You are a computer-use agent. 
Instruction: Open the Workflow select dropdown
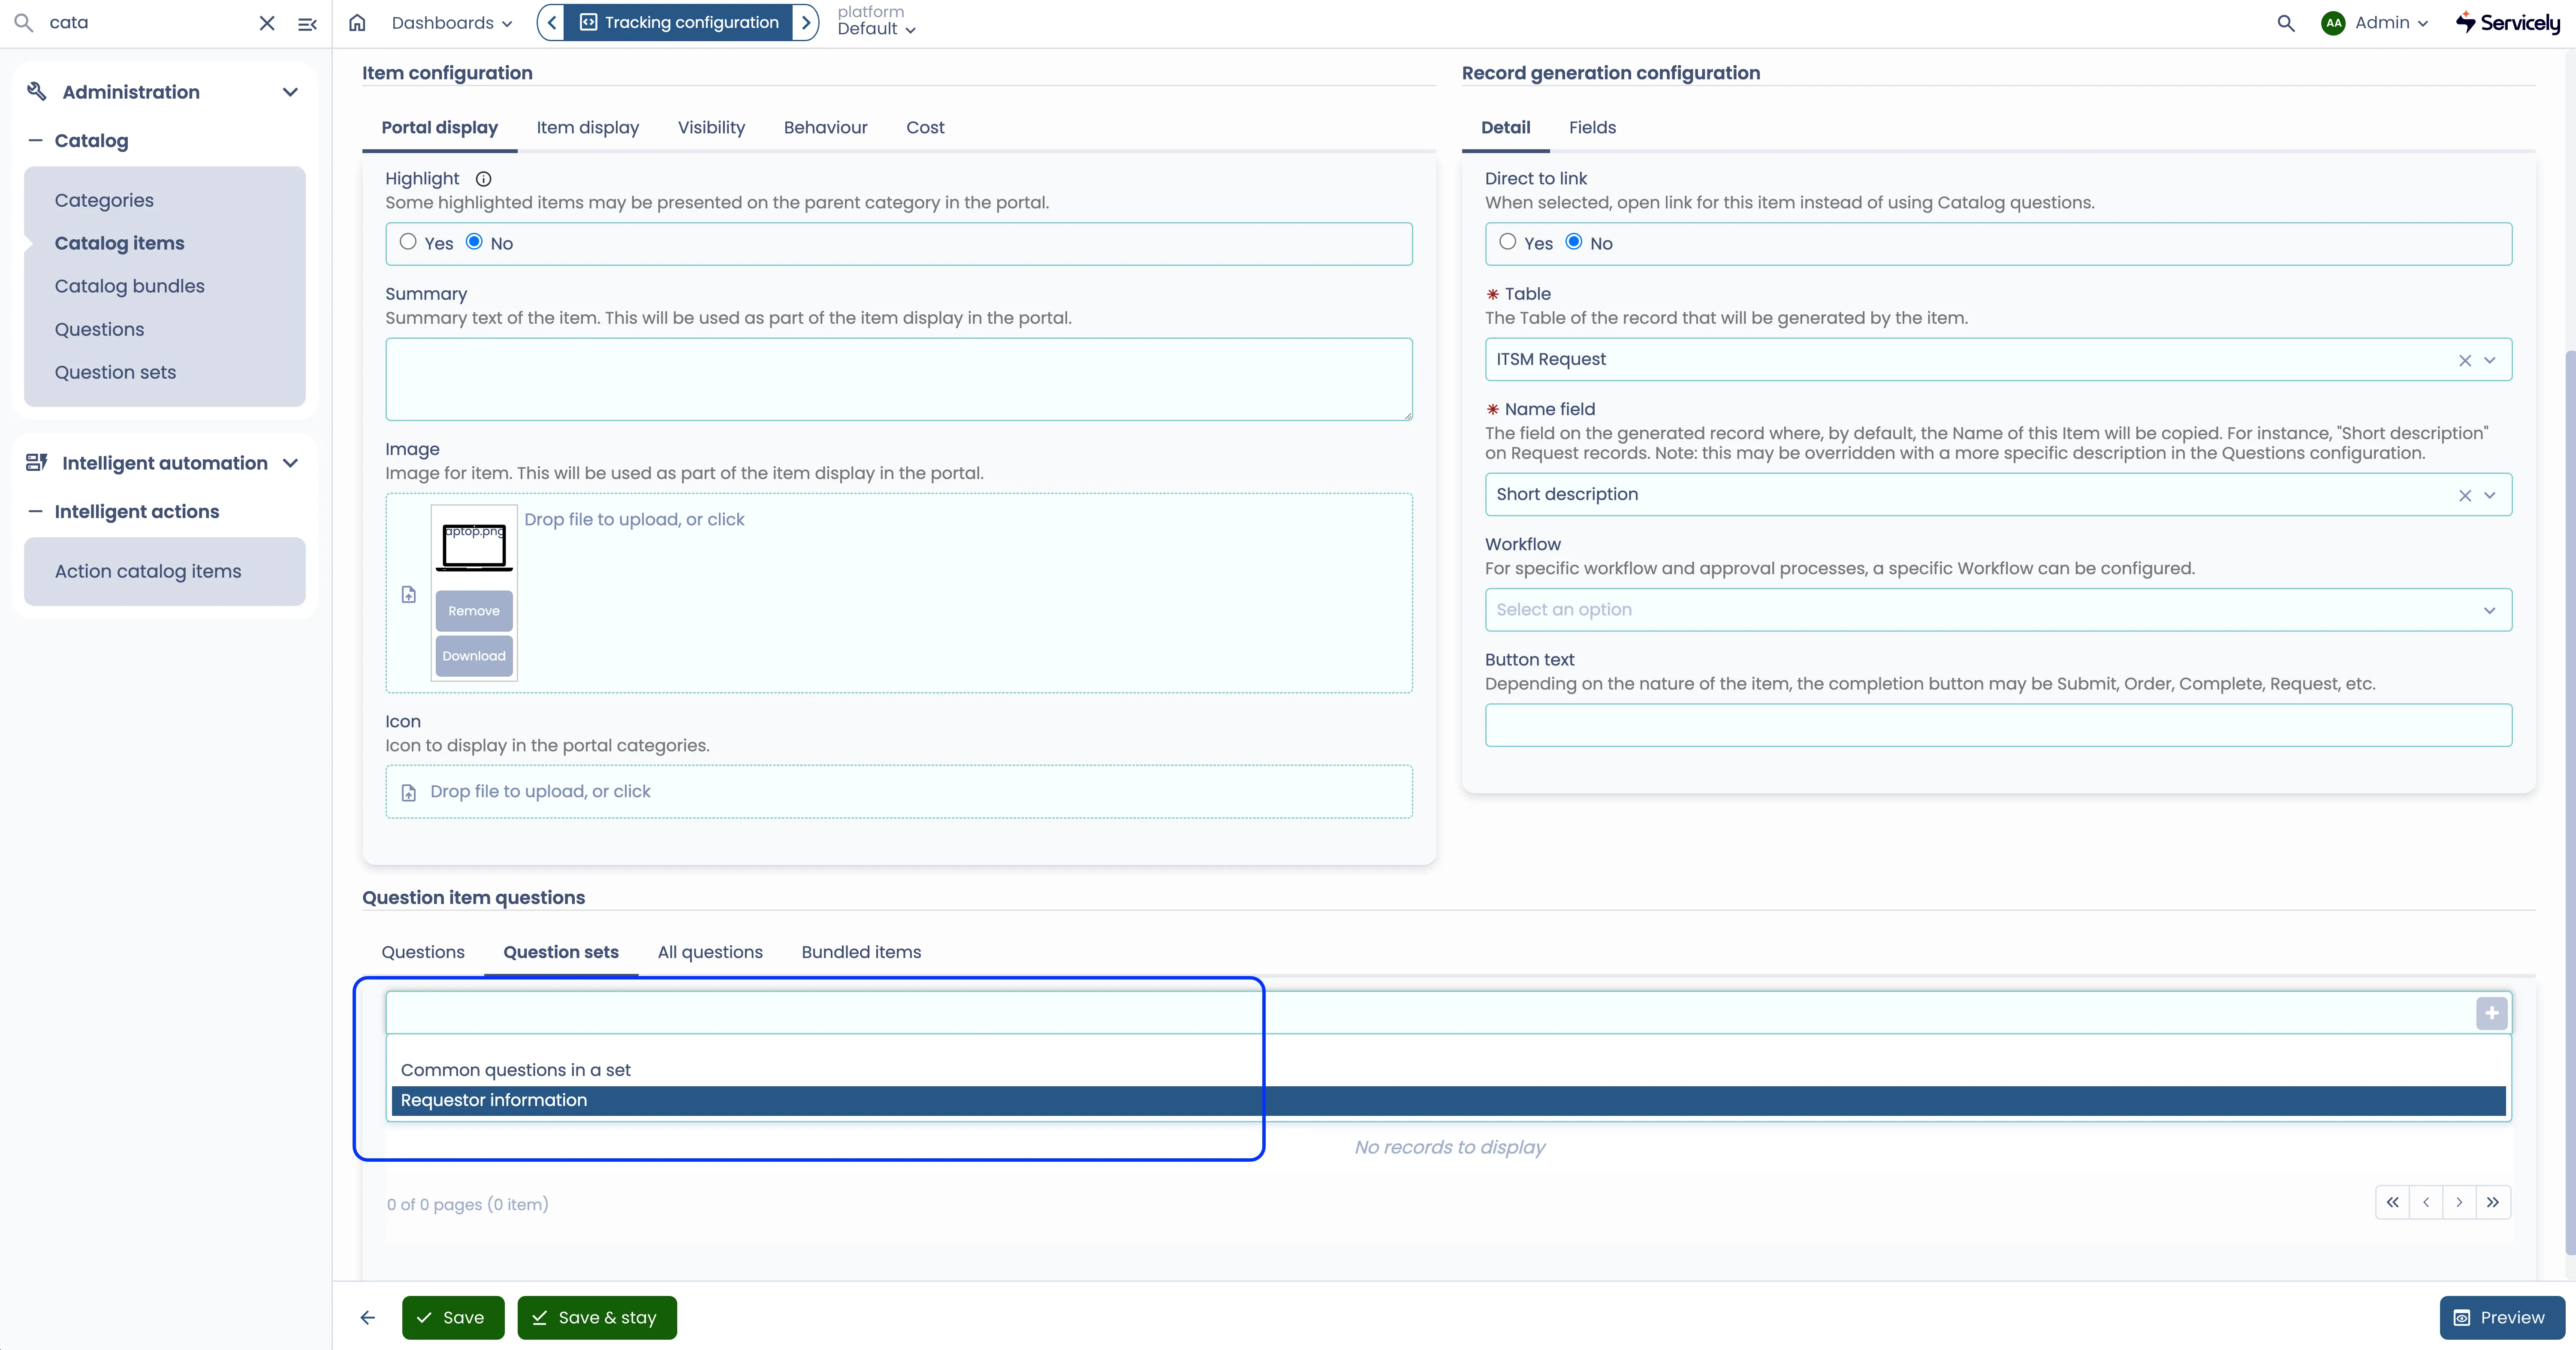[x=1998, y=610]
